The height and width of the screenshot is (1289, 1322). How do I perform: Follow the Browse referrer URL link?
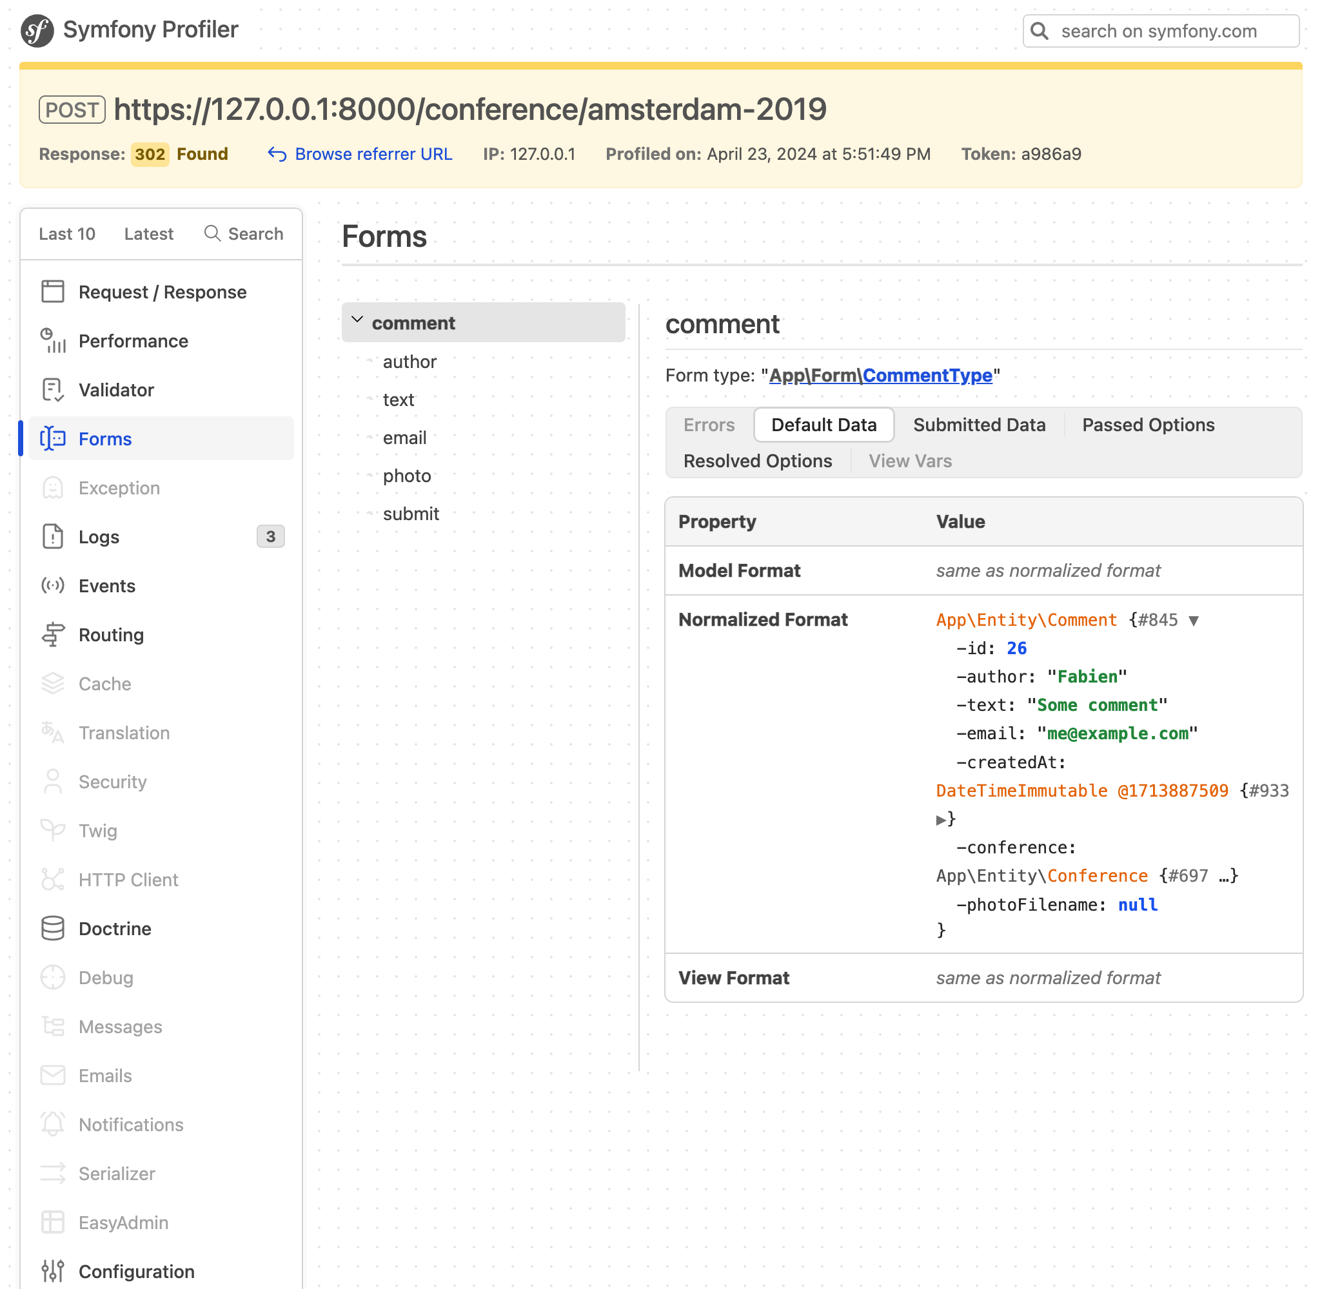pyautogui.click(x=373, y=154)
